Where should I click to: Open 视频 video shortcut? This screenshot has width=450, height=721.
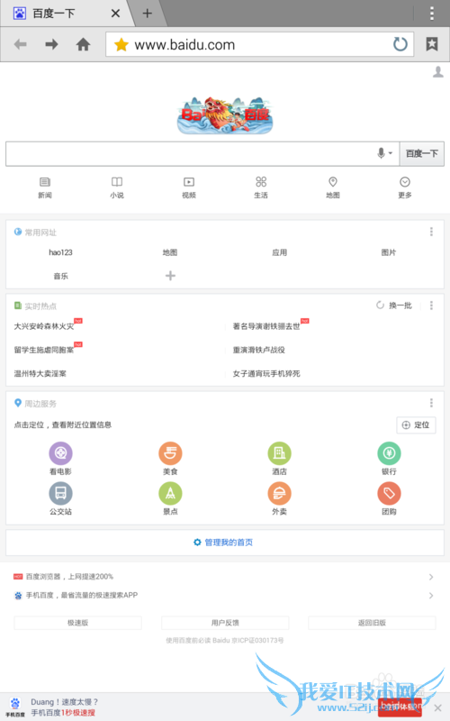pos(189,187)
